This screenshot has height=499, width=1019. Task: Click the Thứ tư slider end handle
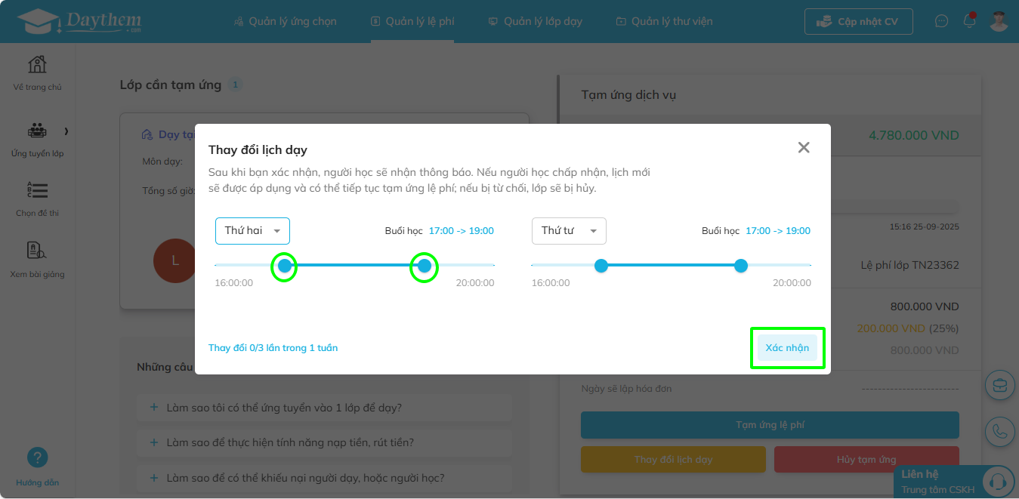(x=741, y=266)
